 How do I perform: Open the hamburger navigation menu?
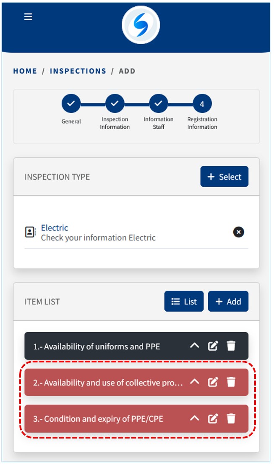point(28,17)
